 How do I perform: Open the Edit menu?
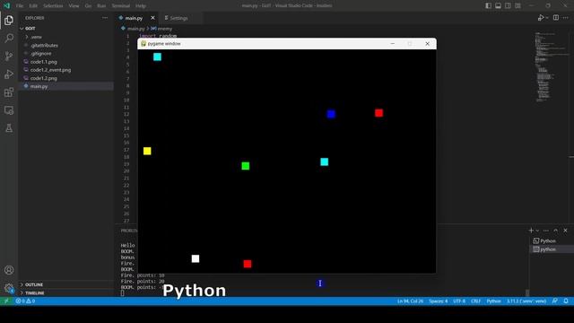pyautogui.click(x=33, y=6)
